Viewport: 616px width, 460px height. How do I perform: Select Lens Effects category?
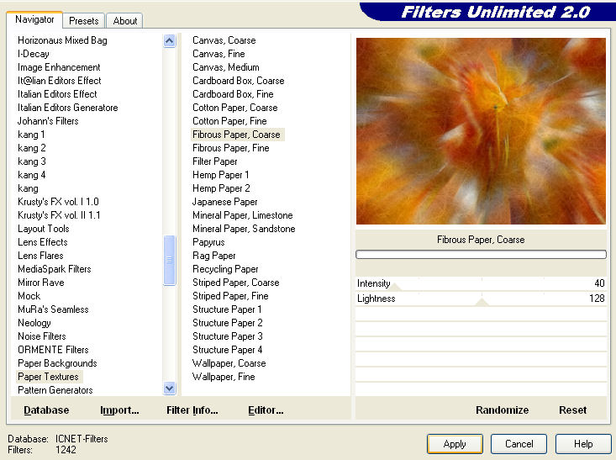click(x=42, y=242)
